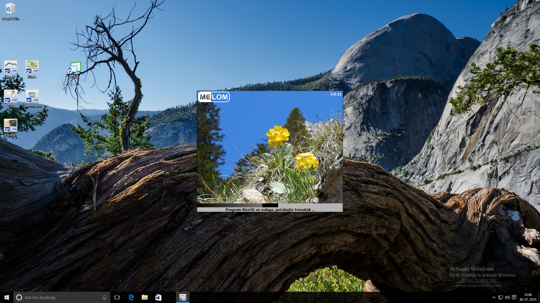Open File Explorer from the taskbar
This screenshot has width=540, height=303.
point(145,297)
